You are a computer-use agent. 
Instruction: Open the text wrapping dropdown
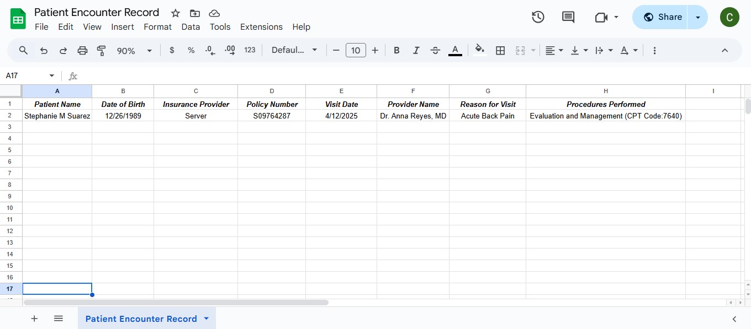point(604,50)
